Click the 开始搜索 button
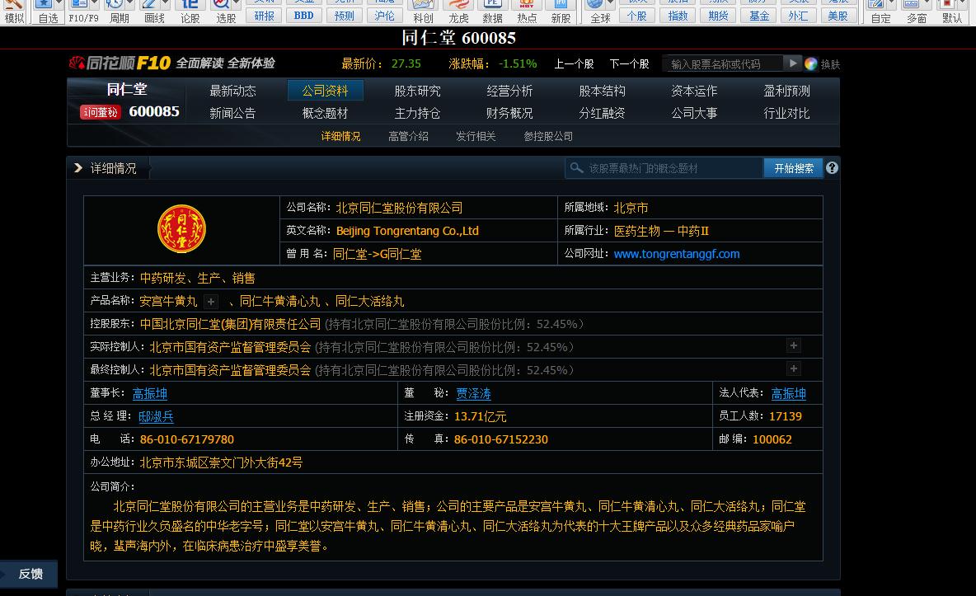Image resolution: width=976 pixels, height=596 pixels. click(793, 168)
